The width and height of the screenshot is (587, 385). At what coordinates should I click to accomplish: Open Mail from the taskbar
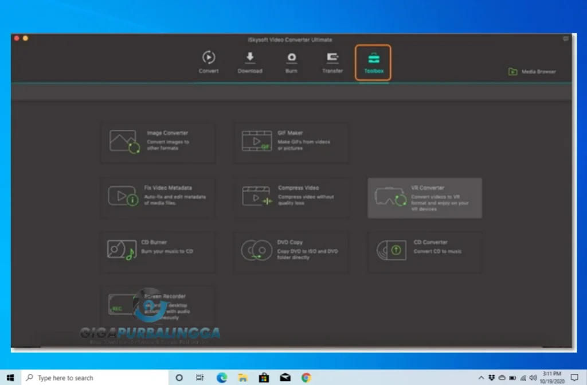click(285, 378)
